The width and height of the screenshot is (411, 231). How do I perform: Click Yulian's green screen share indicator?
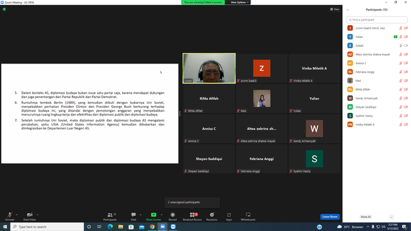396,37
